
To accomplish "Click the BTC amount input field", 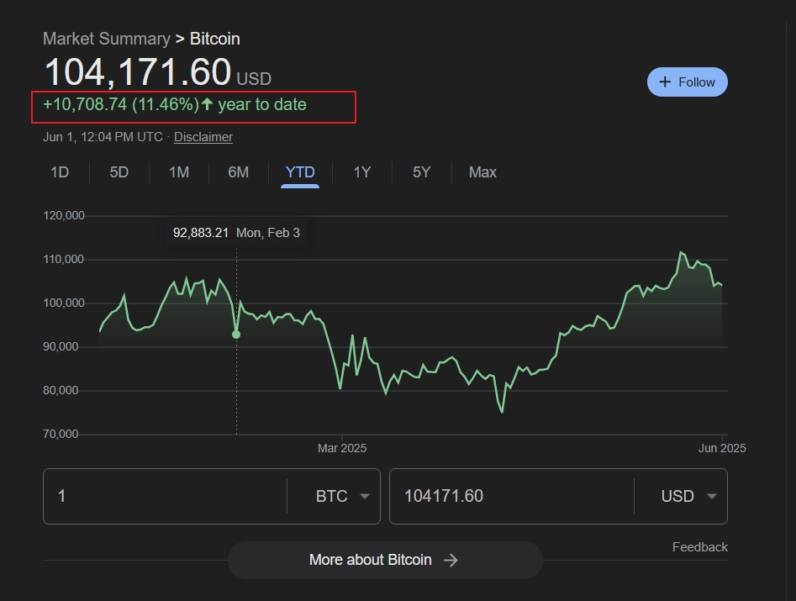I will coord(165,496).
